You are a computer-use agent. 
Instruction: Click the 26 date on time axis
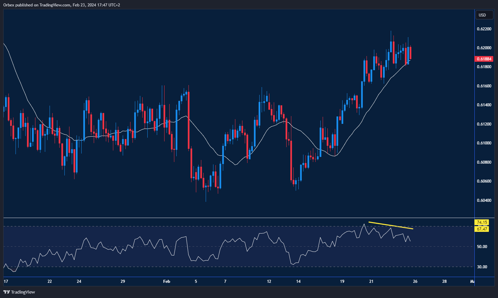point(415,281)
